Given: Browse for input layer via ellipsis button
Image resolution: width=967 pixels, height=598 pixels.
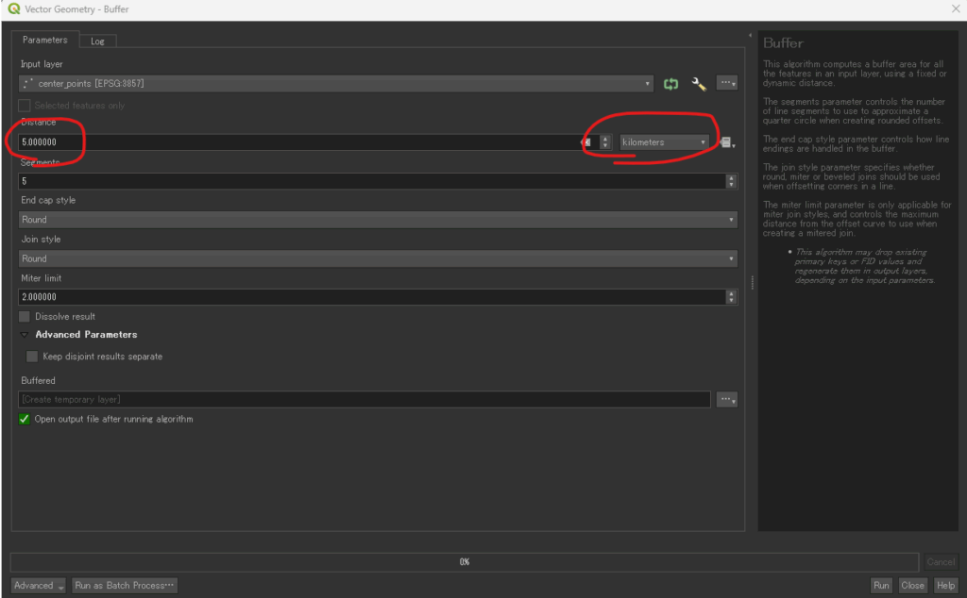Looking at the screenshot, I should click(726, 84).
